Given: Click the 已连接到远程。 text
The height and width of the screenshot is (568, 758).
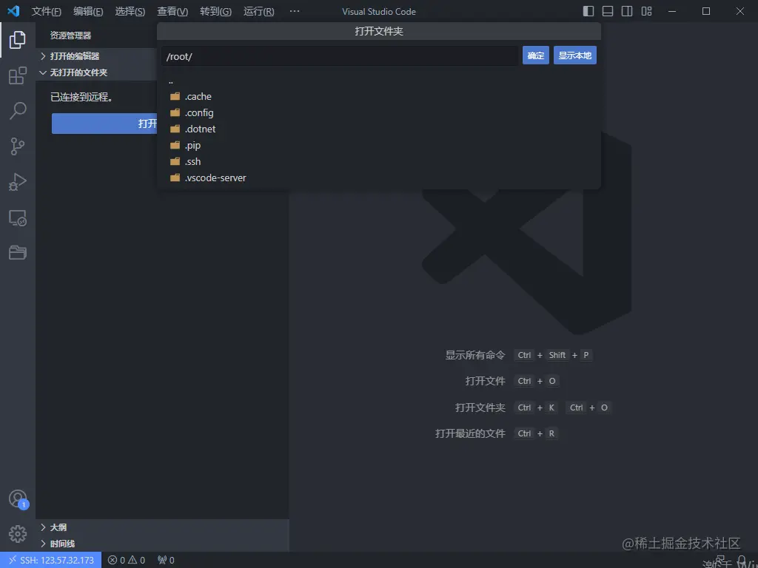Looking at the screenshot, I should coord(82,97).
